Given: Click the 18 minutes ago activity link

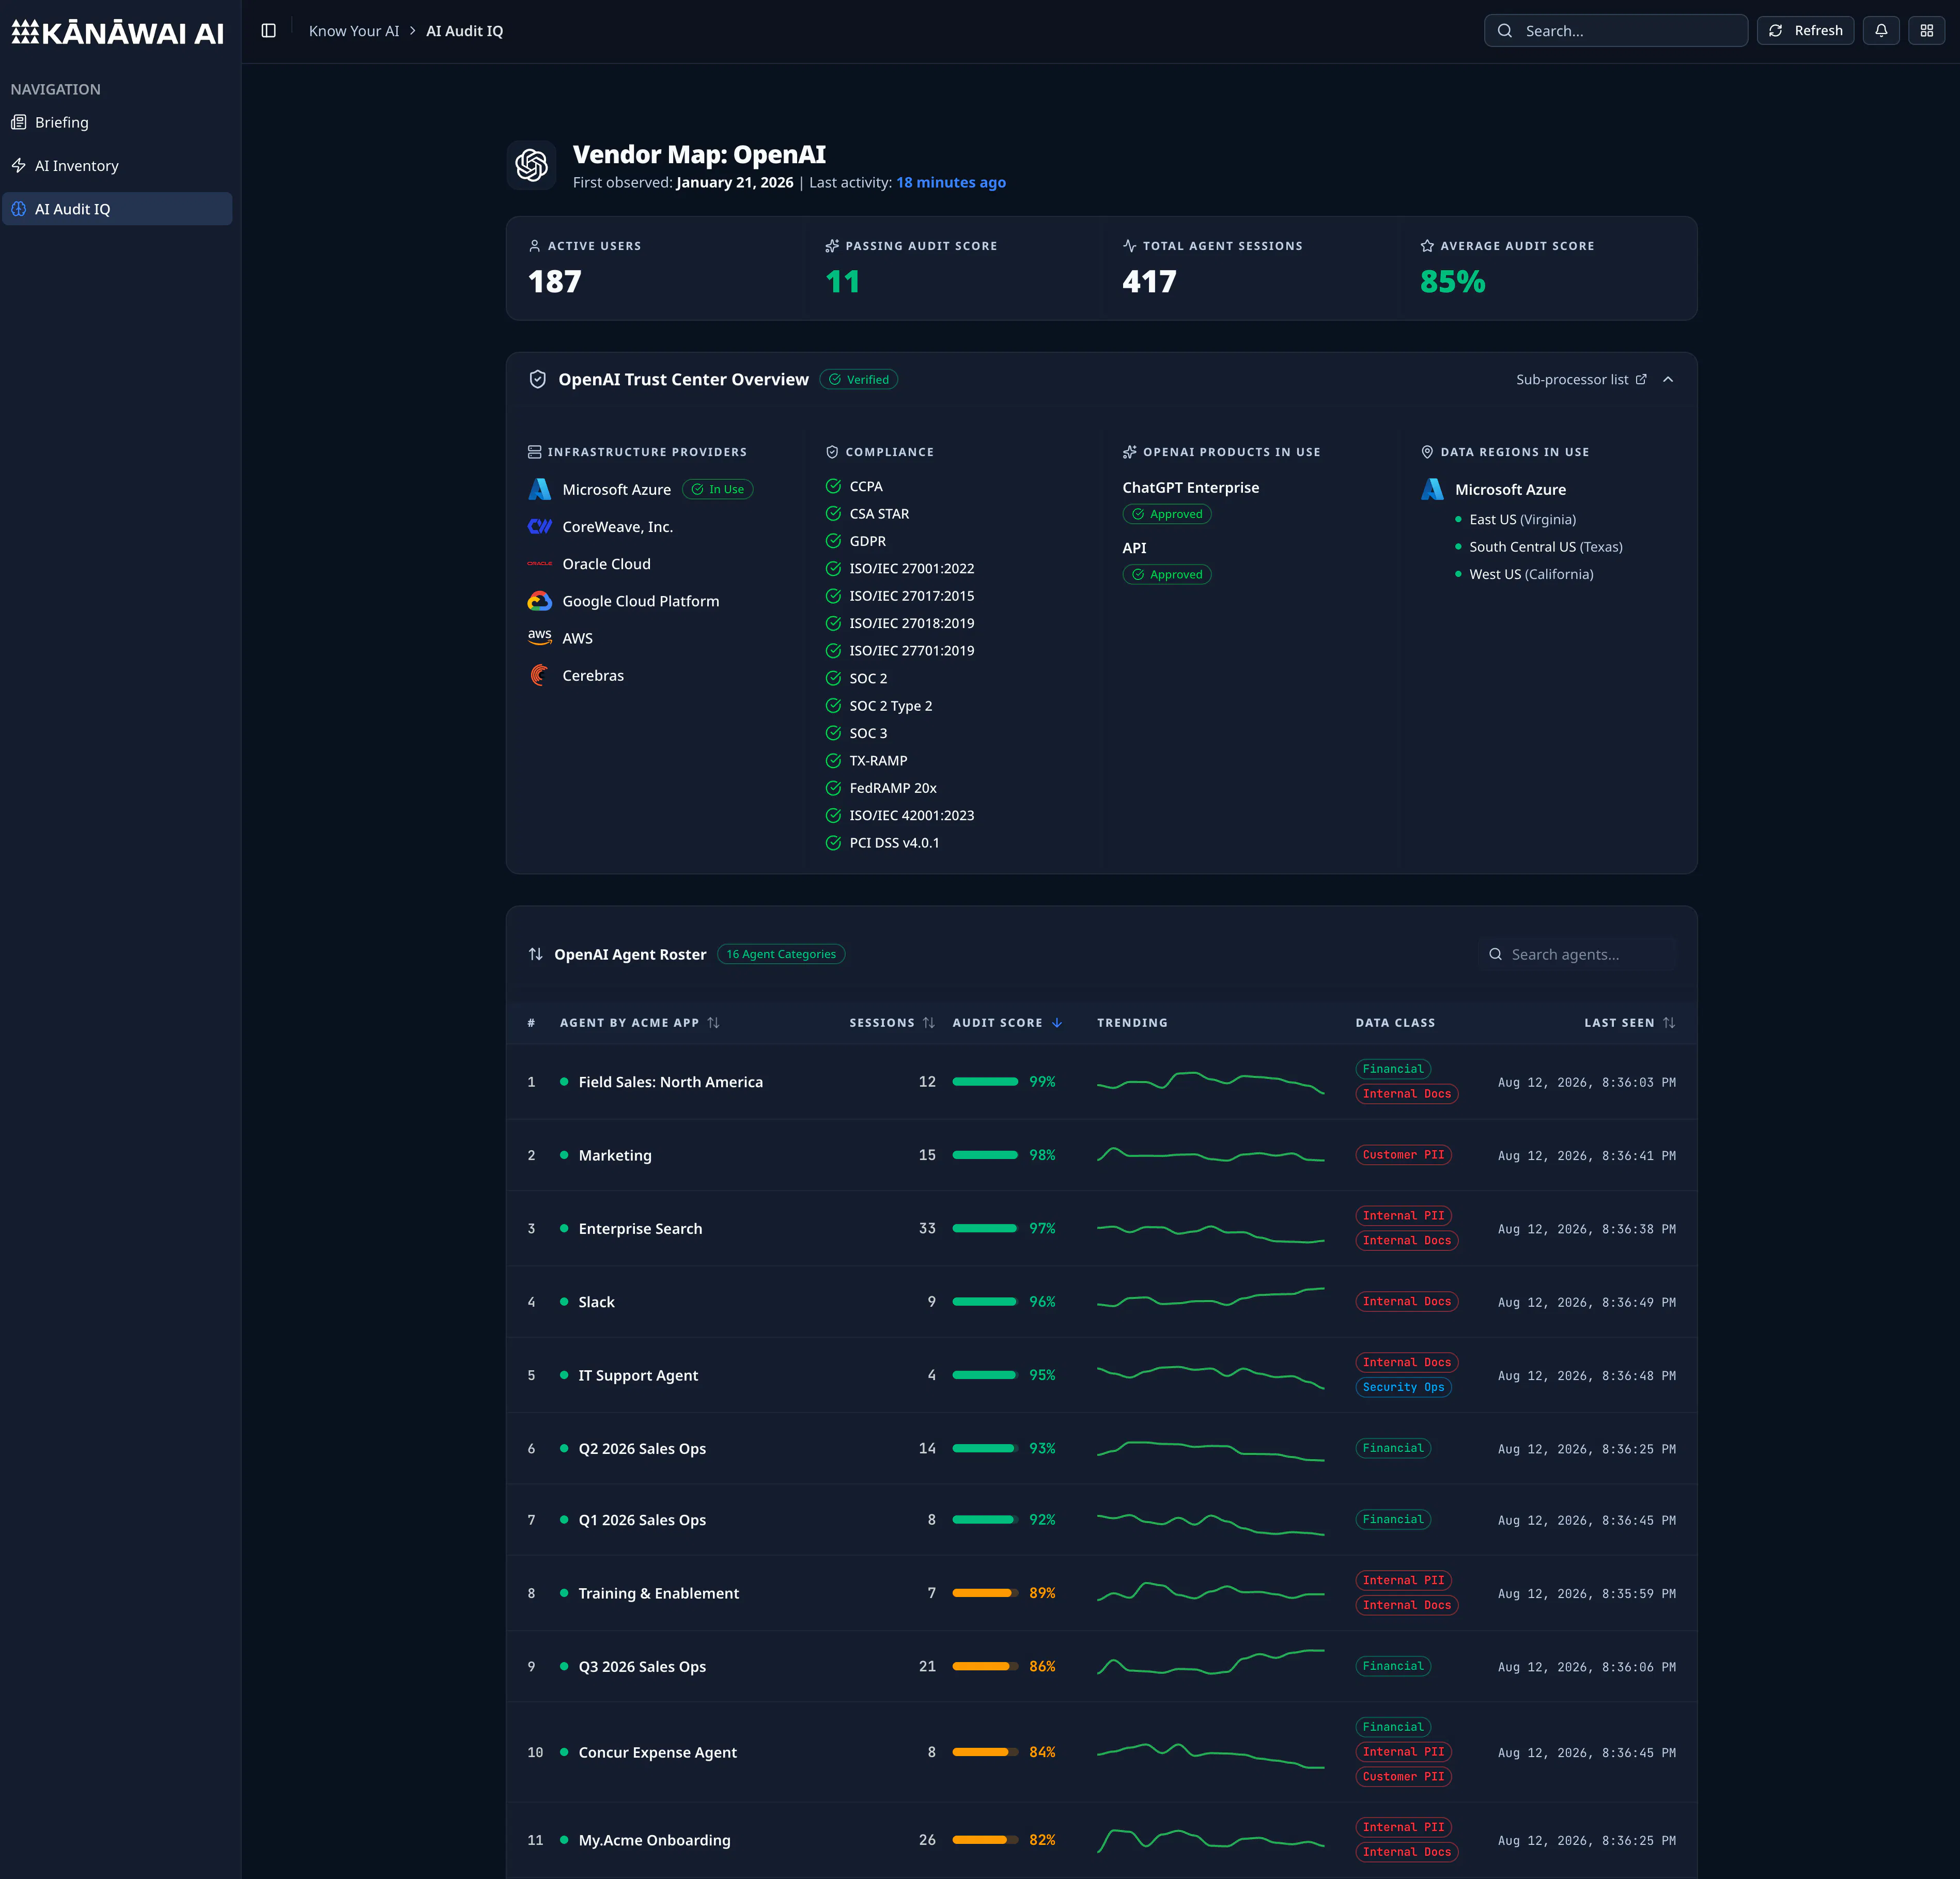Looking at the screenshot, I should click(x=951, y=182).
